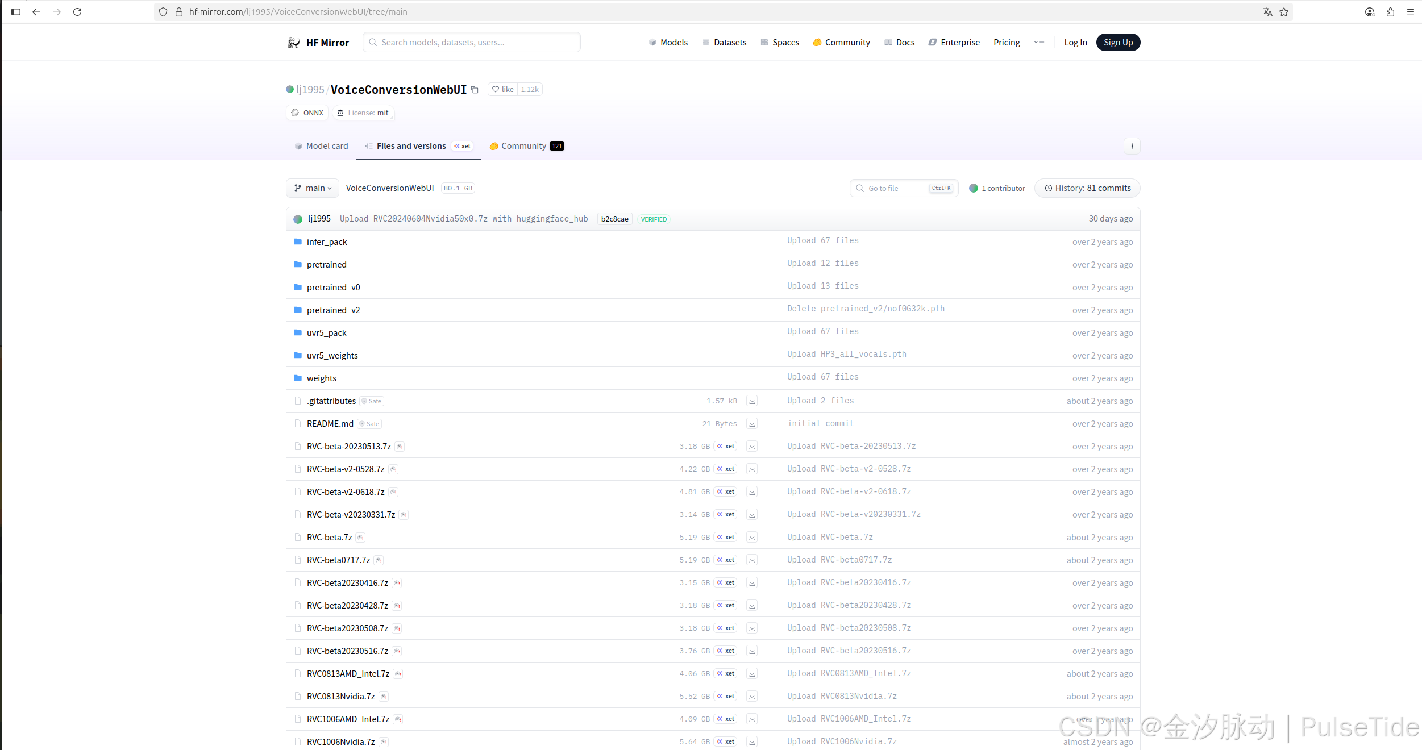Download RVC-beta0717.7z archive

coord(752,560)
